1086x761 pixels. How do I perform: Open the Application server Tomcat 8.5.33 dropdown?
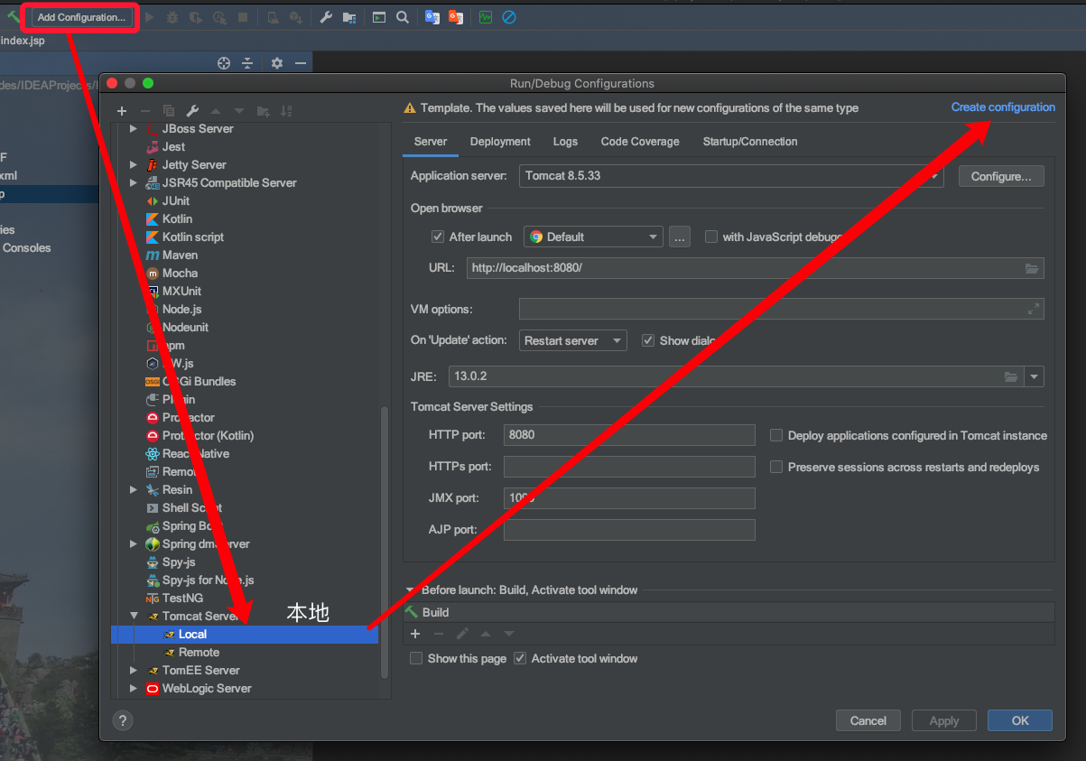[731, 176]
